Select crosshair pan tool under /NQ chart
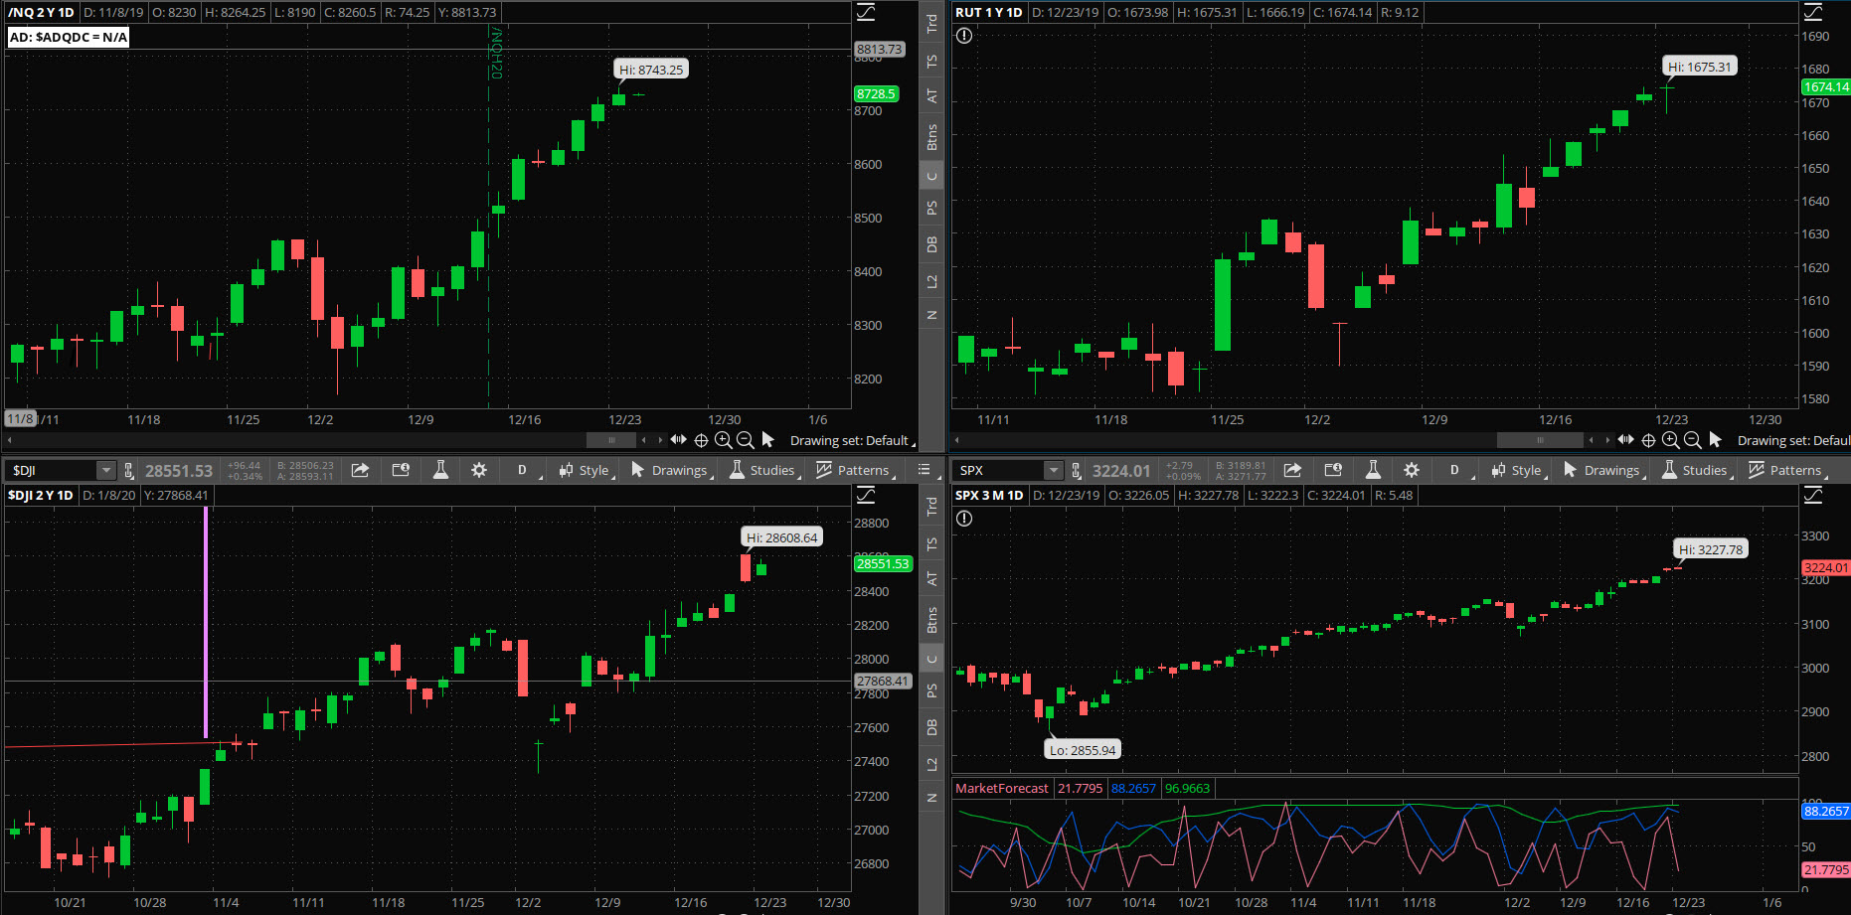The width and height of the screenshot is (1851, 915). click(x=701, y=440)
